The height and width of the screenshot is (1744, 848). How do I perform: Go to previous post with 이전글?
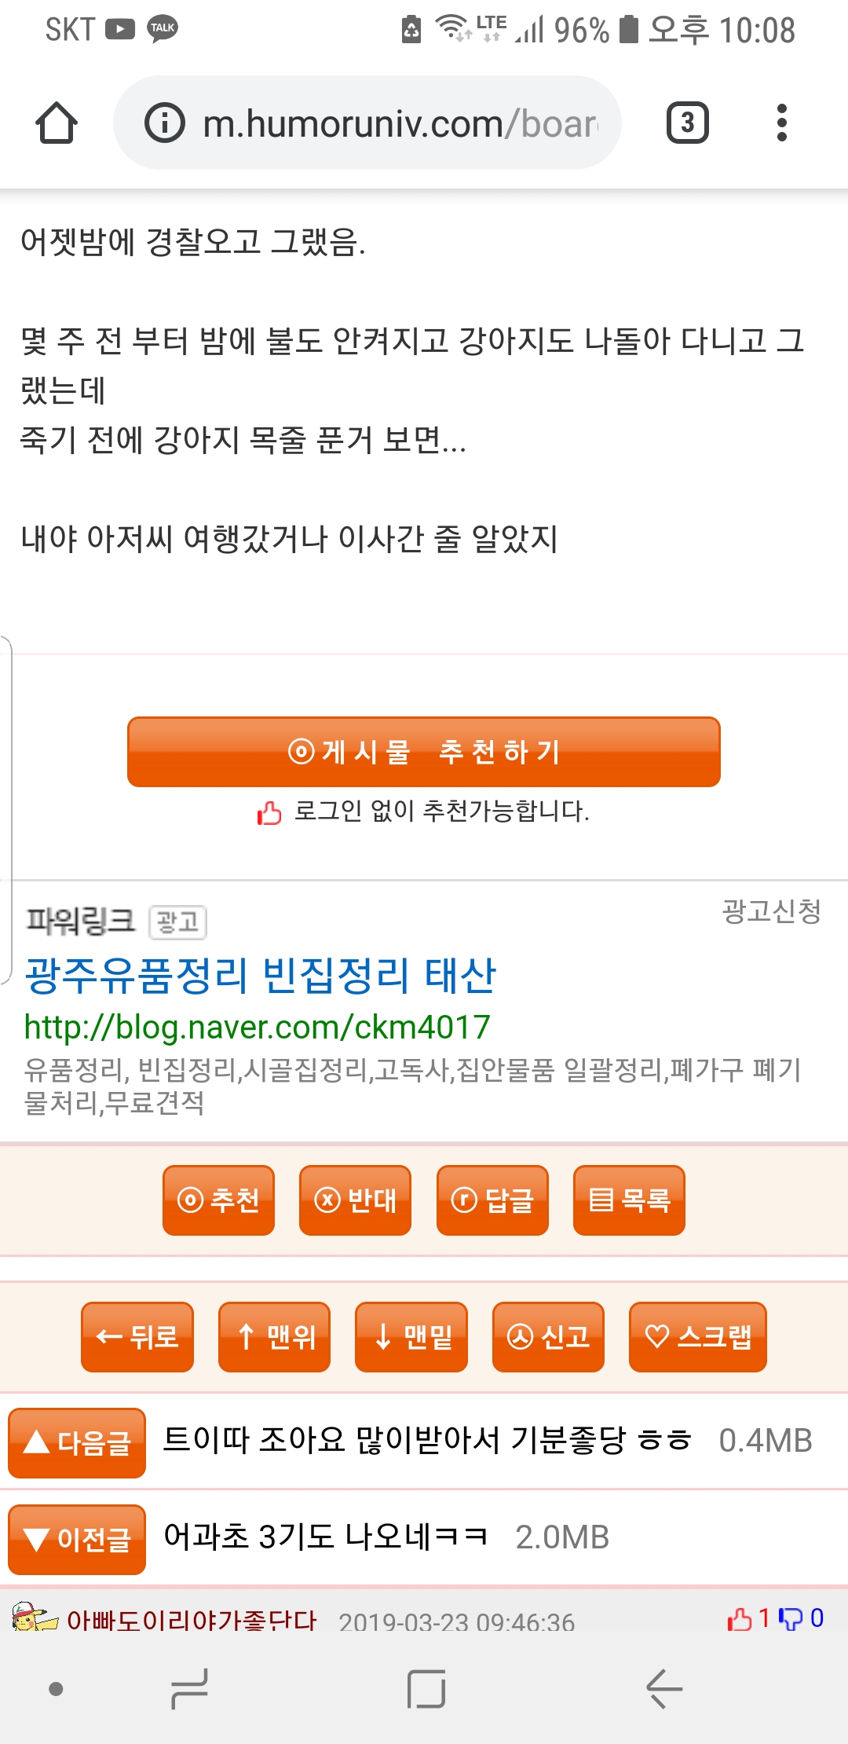tap(77, 1539)
